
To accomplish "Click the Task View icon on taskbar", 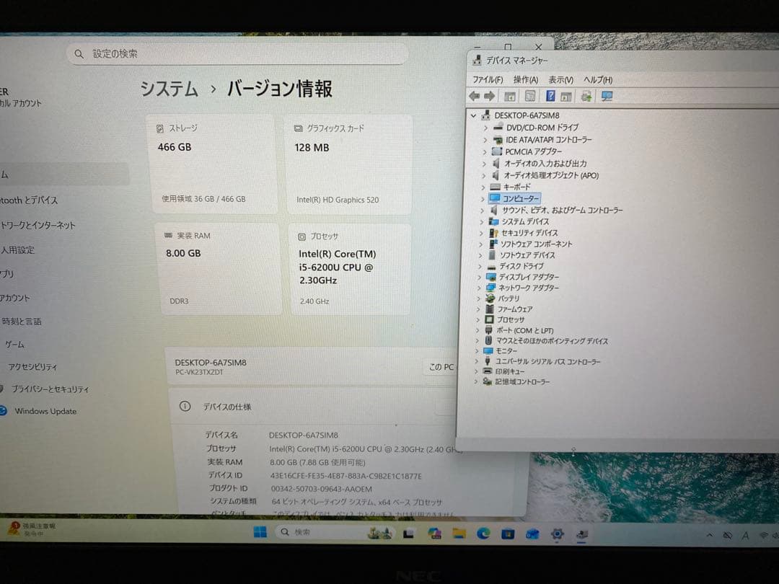I will coord(408,534).
